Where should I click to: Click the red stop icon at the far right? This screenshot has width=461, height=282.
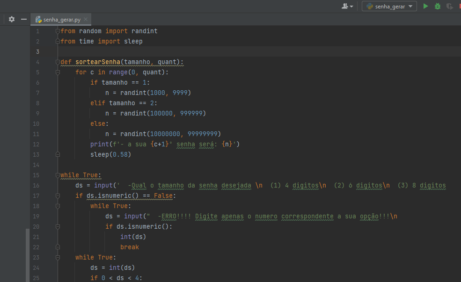[x=459, y=6]
